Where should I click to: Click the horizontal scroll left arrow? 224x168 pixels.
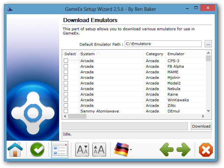click(x=65, y=116)
